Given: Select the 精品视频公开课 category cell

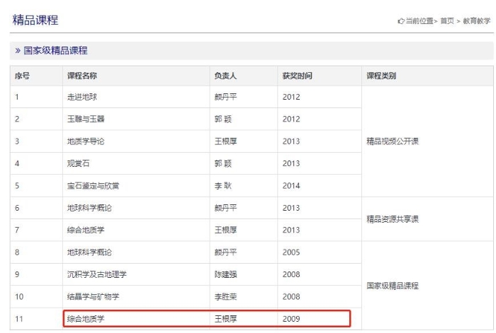Looking at the screenshot, I should [x=392, y=141].
